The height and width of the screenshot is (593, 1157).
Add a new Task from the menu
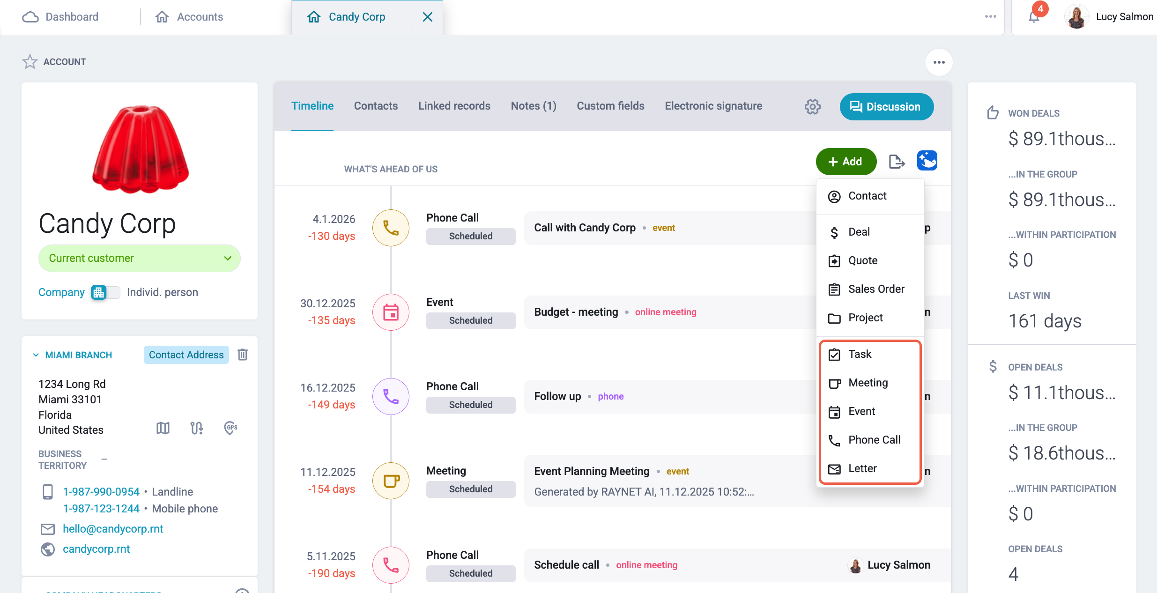point(870,354)
